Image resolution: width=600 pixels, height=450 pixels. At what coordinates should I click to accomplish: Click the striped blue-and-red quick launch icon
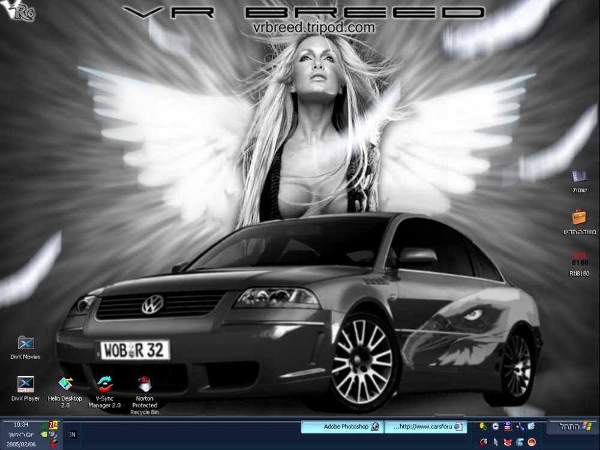click(508, 426)
